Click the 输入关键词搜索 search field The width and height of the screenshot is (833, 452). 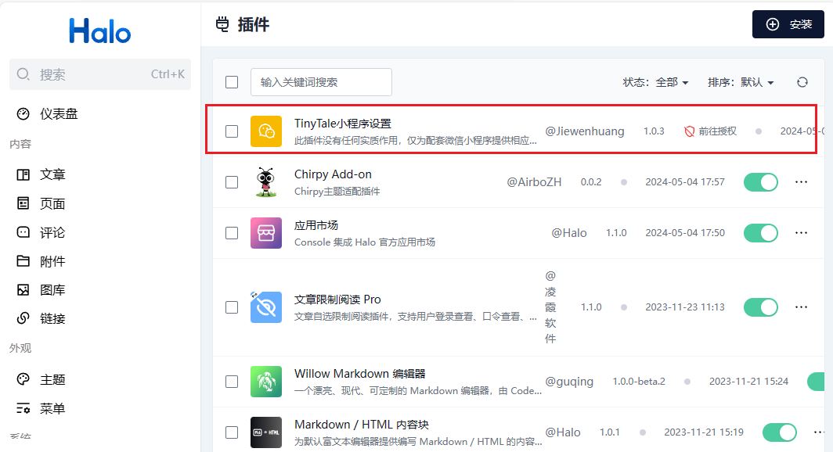[x=322, y=82]
